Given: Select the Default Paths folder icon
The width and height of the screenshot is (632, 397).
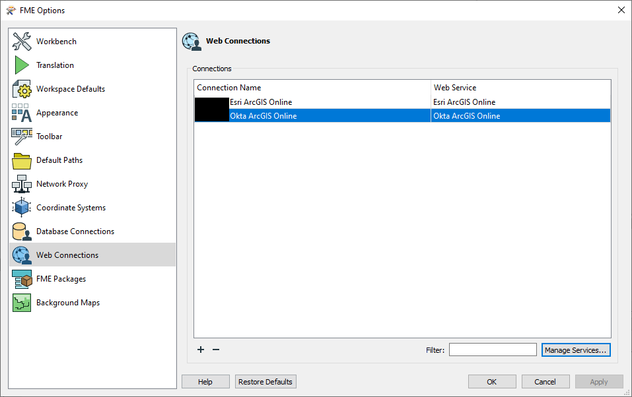Looking at the screenshot, I should pos(22,161).
